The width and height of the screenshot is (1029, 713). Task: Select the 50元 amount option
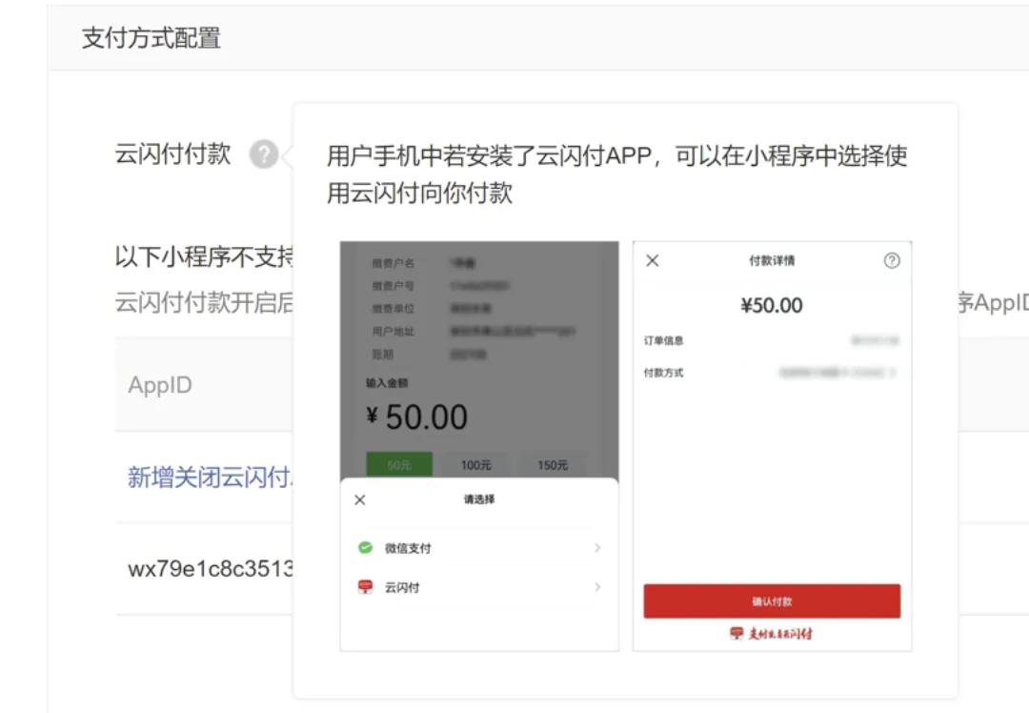pyautogui.click(x=400, y=465)
